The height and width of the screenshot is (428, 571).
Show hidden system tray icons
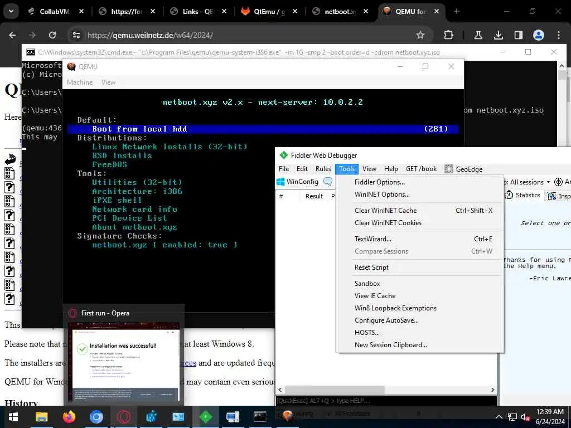pyautogui.click(x=499, y=417)
